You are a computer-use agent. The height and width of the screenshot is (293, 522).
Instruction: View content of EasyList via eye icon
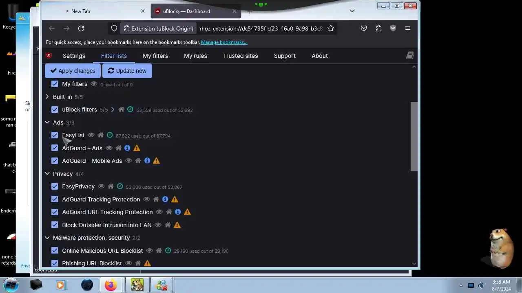pyautogui.click(x=91, y=135)
